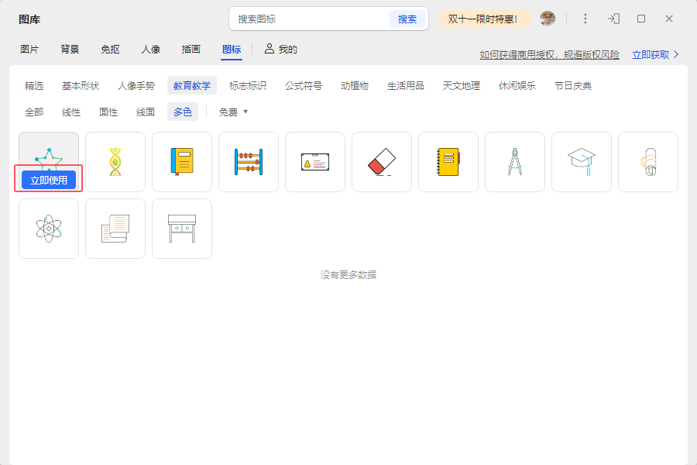Choose the yellow book icon
The width and height of the screenshot is (697, 465).
point(182,162)
